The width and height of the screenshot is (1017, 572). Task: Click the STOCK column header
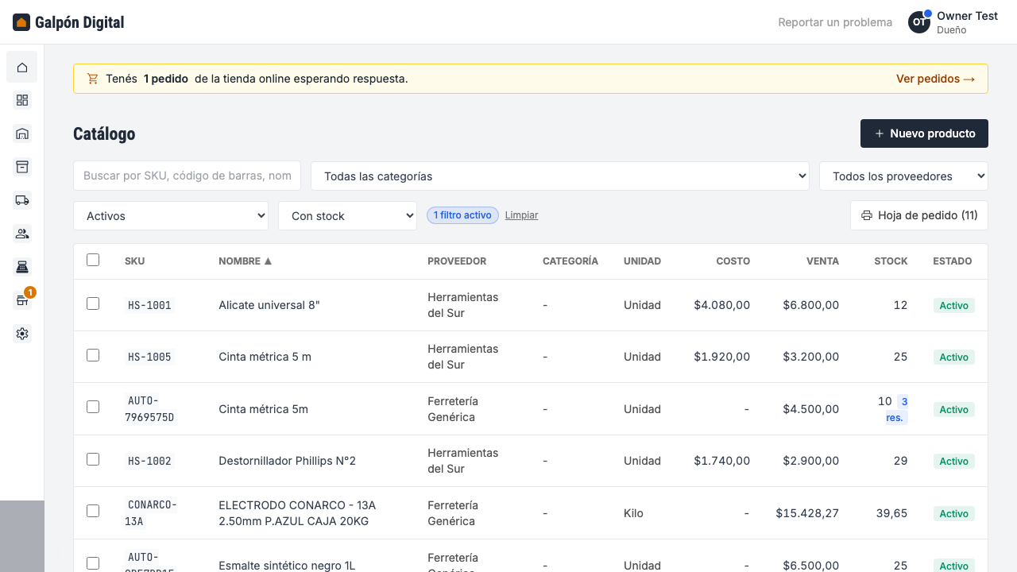891,261
